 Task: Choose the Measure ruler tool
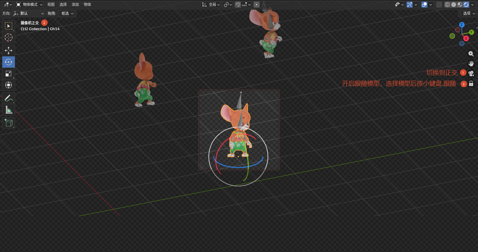coord(9,110)
